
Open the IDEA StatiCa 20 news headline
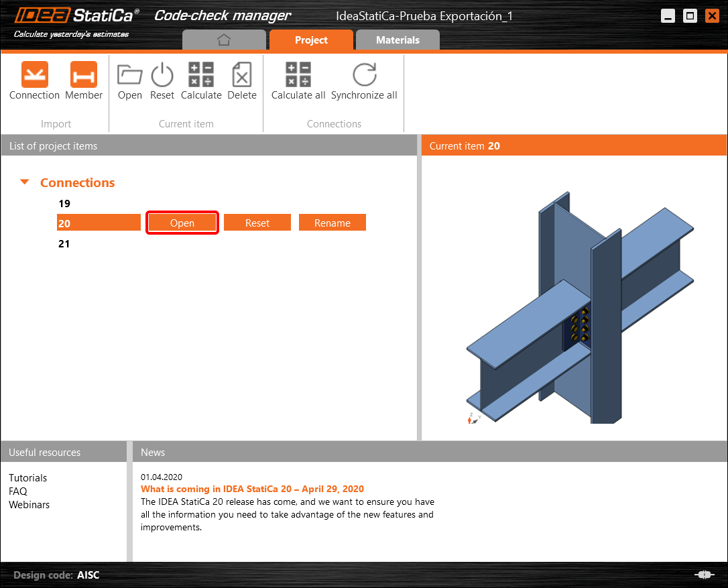pos(252,489)
